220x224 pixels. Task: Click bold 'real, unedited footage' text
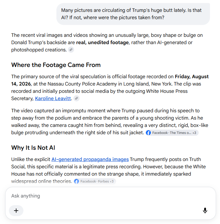coord(102,42)
